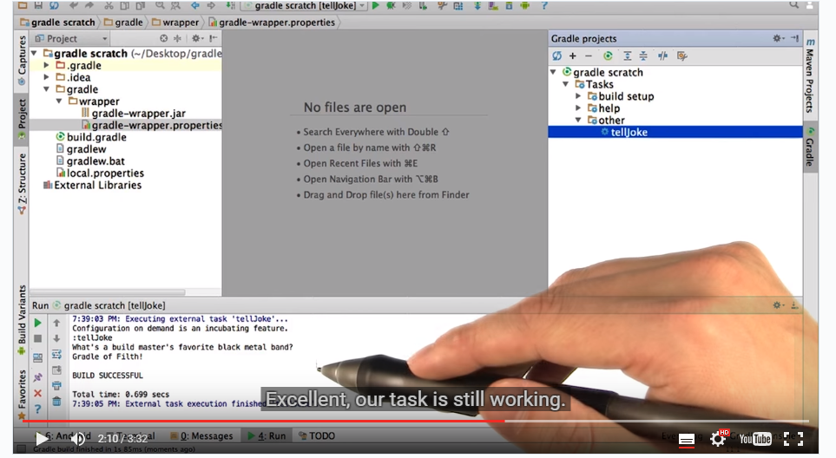Expand the build setup task group

578,96
